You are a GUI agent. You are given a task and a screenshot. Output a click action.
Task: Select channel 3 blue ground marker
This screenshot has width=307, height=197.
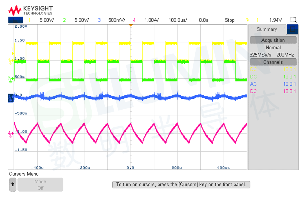(11, 97)
